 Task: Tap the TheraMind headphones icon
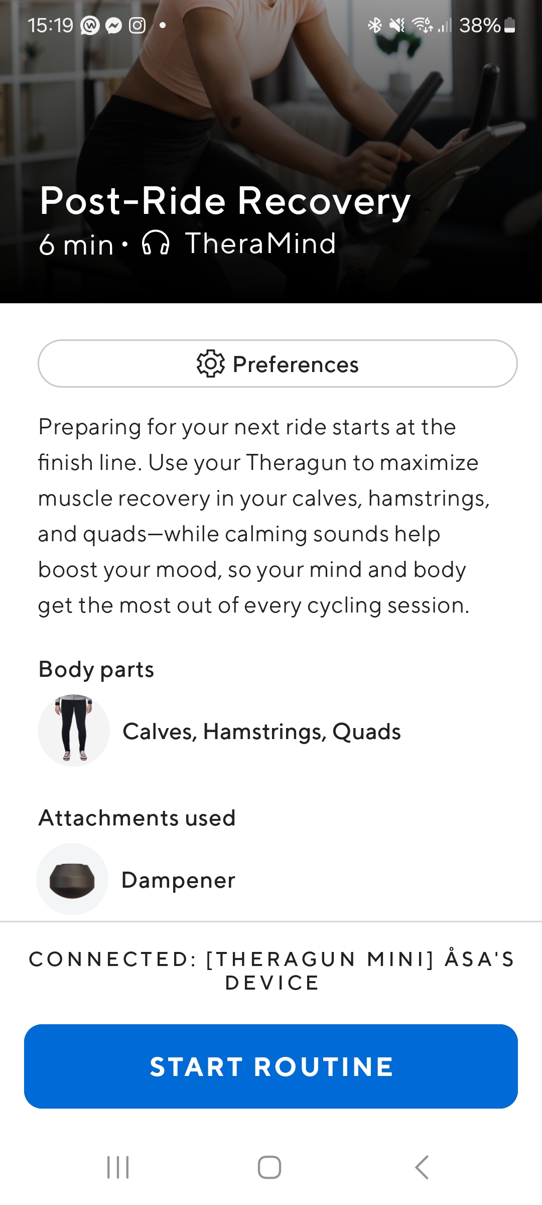click(156, 244)
